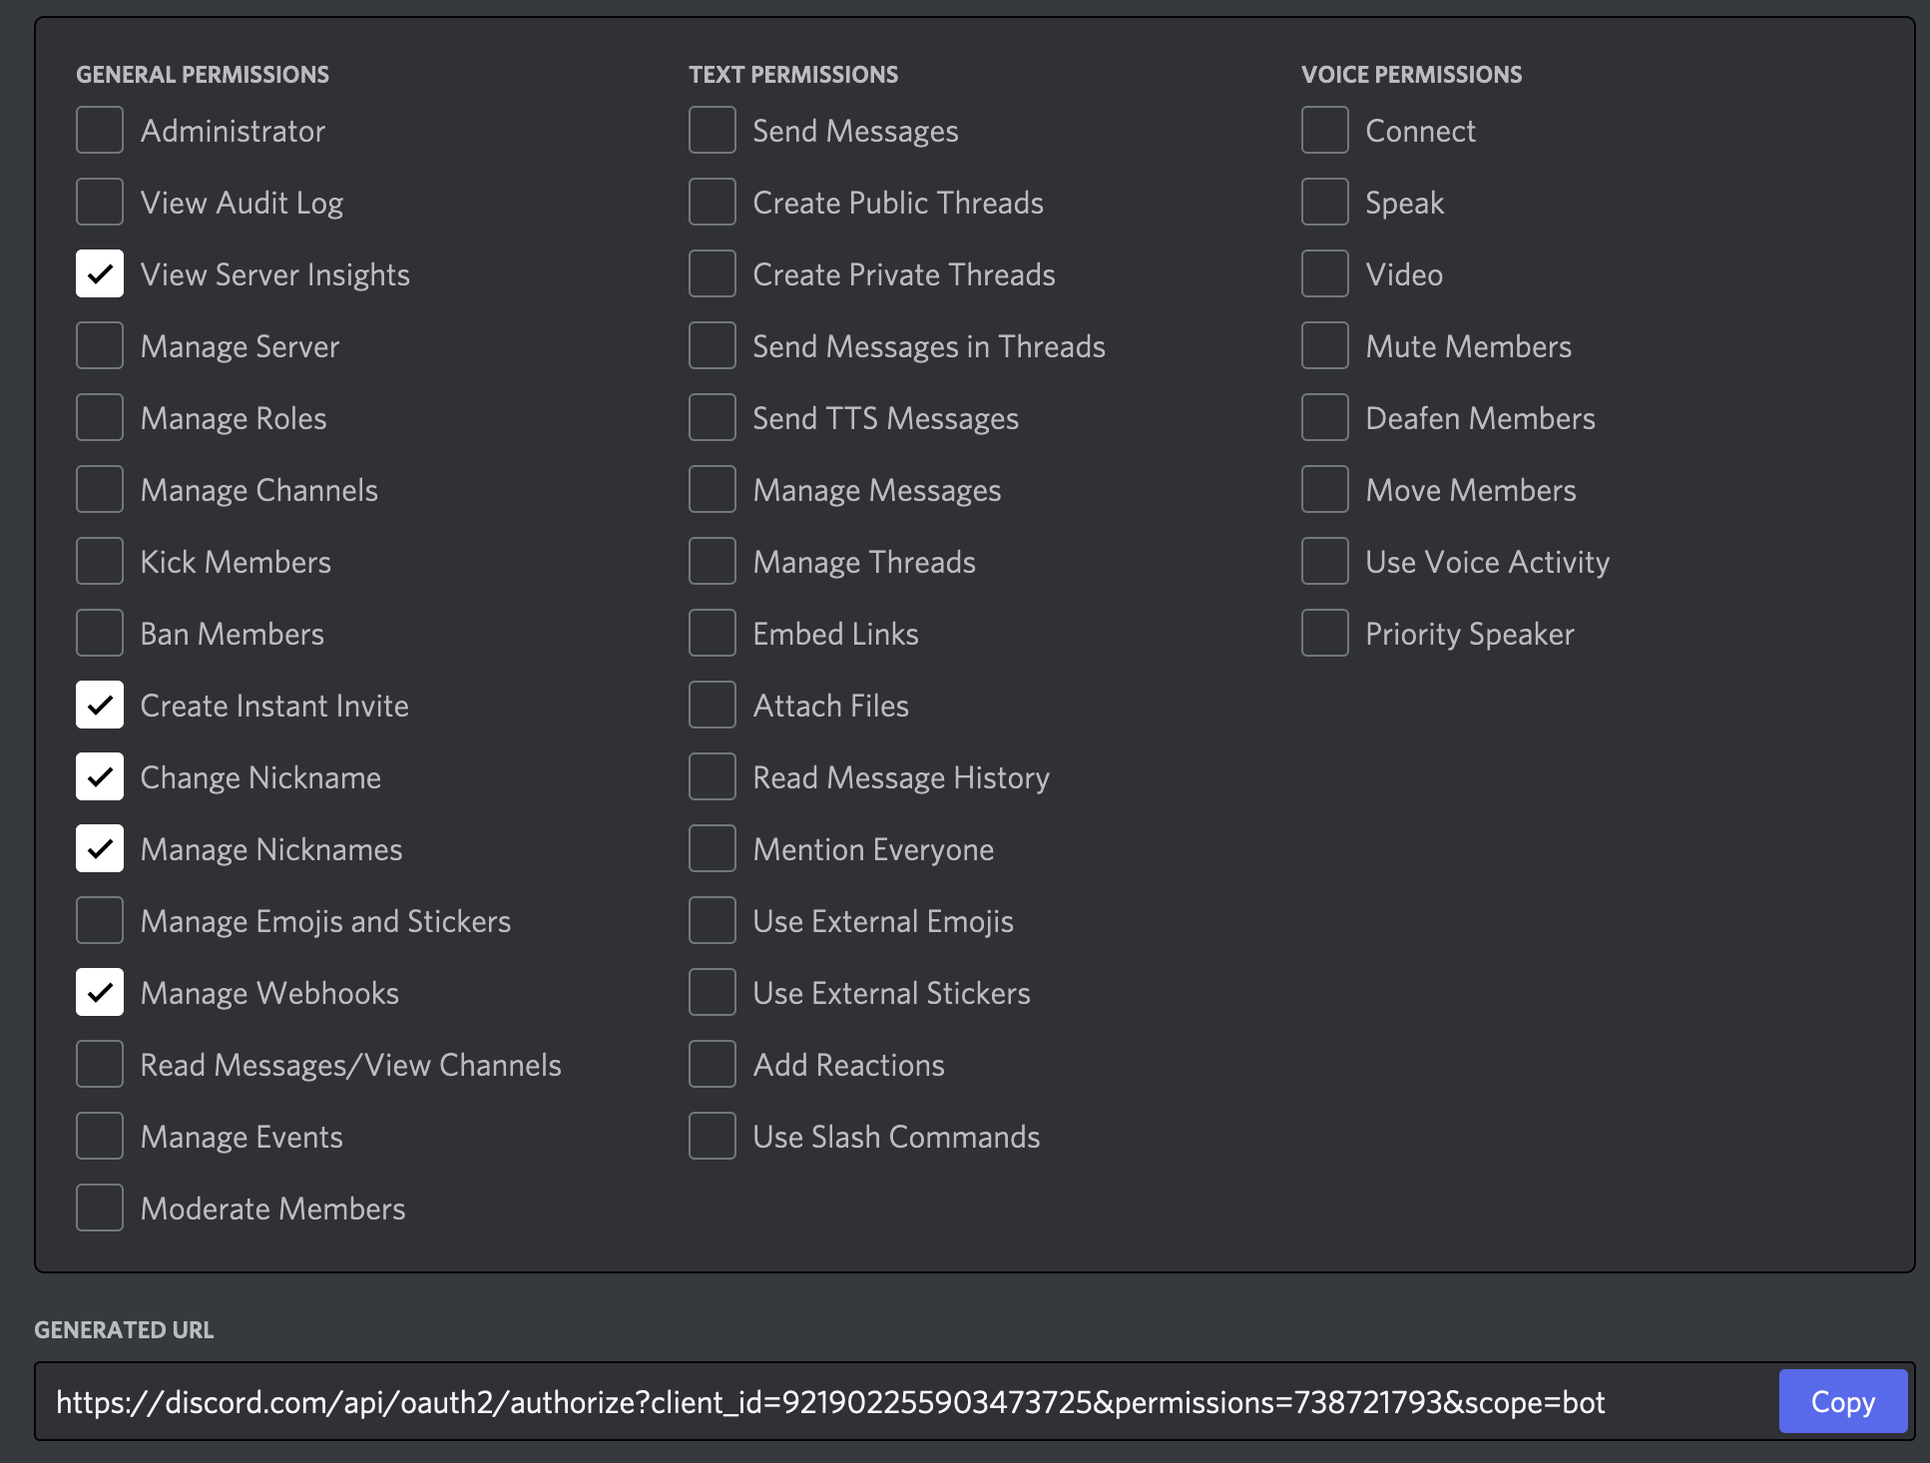Tick Use External Stickers checkbox
The image size is (1930, 1463).
click(713, 992)
